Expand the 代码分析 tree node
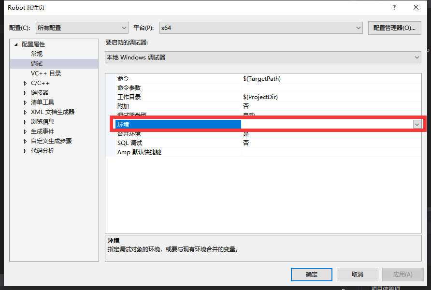The width and height of the screenshot is (431, 290). [25, 151]
